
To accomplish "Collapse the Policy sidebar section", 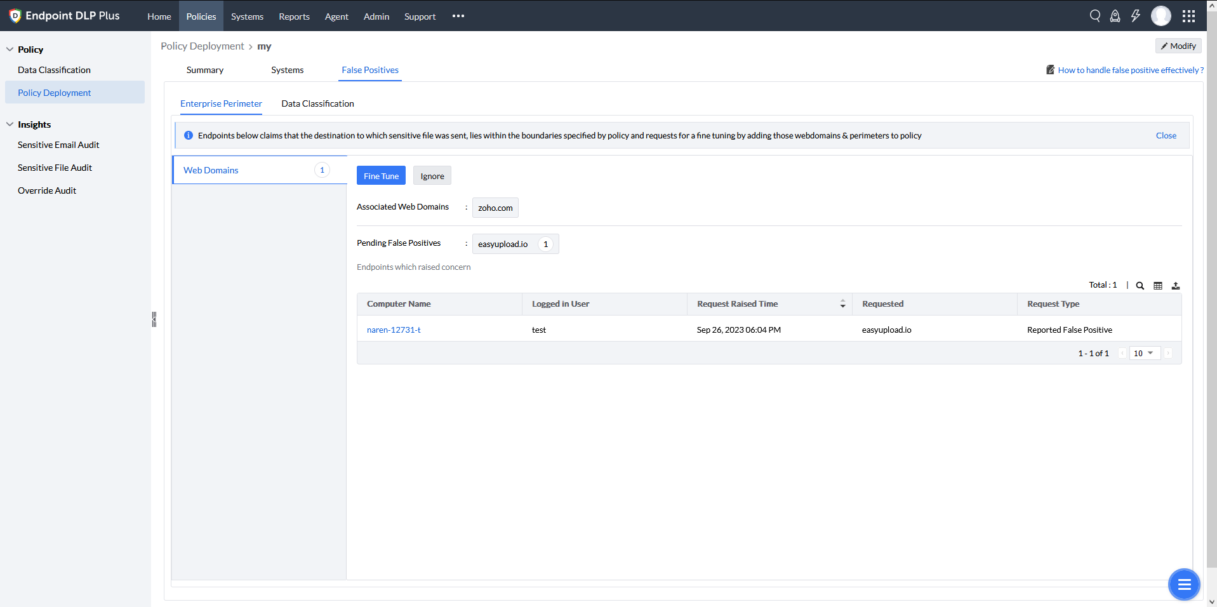I will pyautogui.click(x=10, y=50).
